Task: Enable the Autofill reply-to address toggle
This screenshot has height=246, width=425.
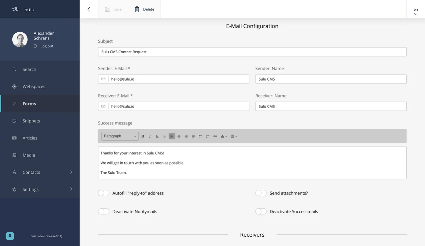Action: point(104,193)
